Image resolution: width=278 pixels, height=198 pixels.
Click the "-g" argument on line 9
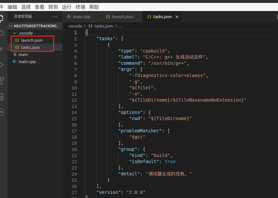point(135,82)
